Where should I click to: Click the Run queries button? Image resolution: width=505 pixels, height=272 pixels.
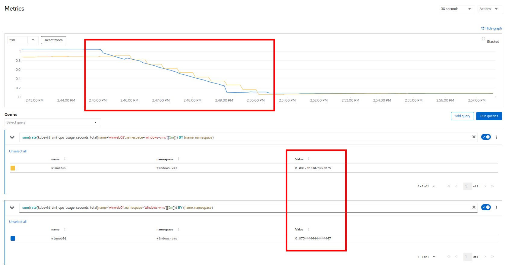pyautogui.click(x=489, y=116)
